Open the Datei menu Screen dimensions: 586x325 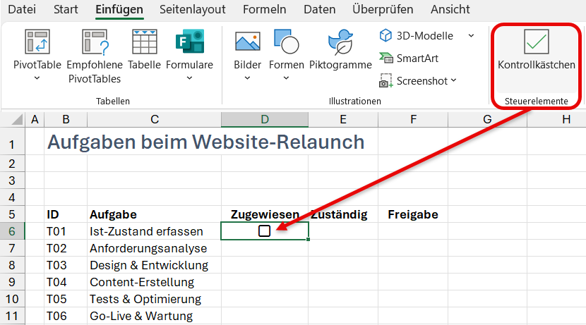pos(21,10)
